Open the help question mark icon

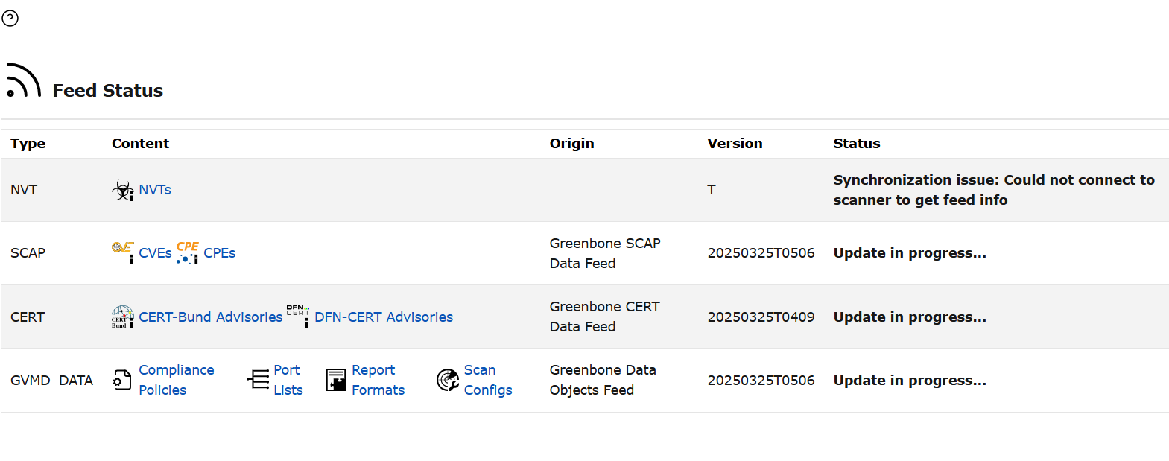click(10, 18)
